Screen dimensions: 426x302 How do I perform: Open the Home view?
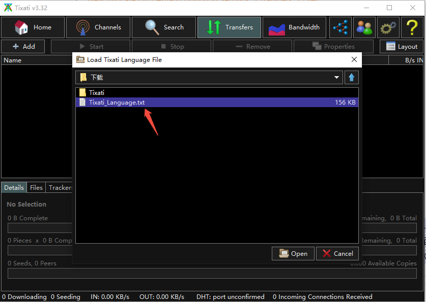pos(33,27)
